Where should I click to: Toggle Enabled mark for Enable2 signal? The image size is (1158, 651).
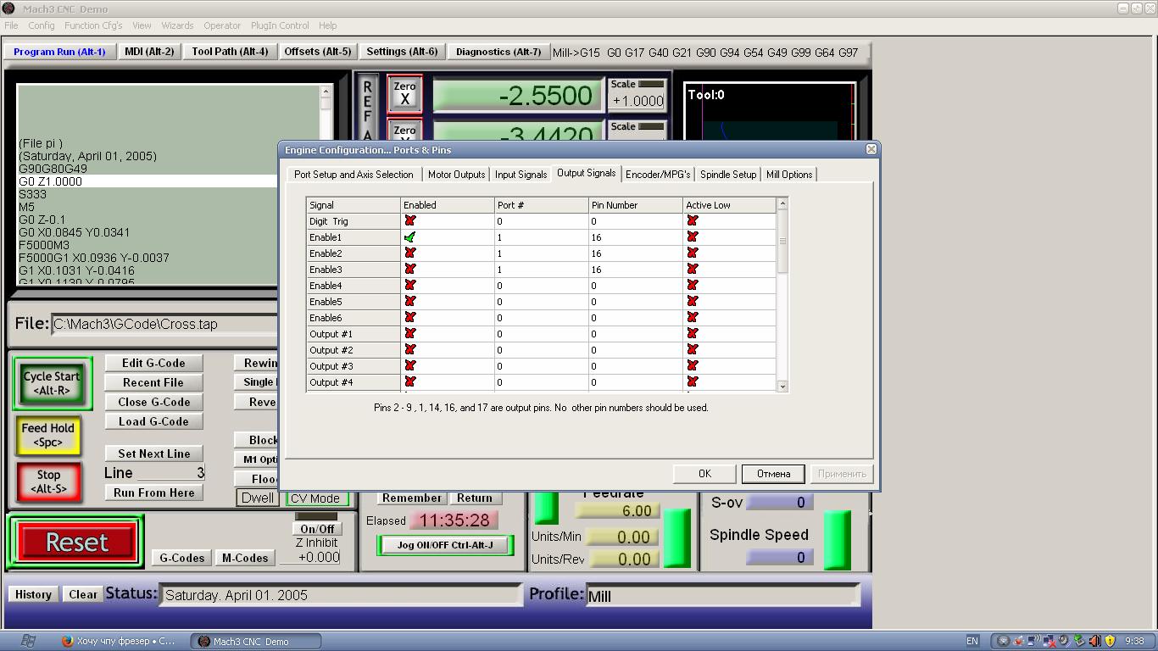point(410,253)
